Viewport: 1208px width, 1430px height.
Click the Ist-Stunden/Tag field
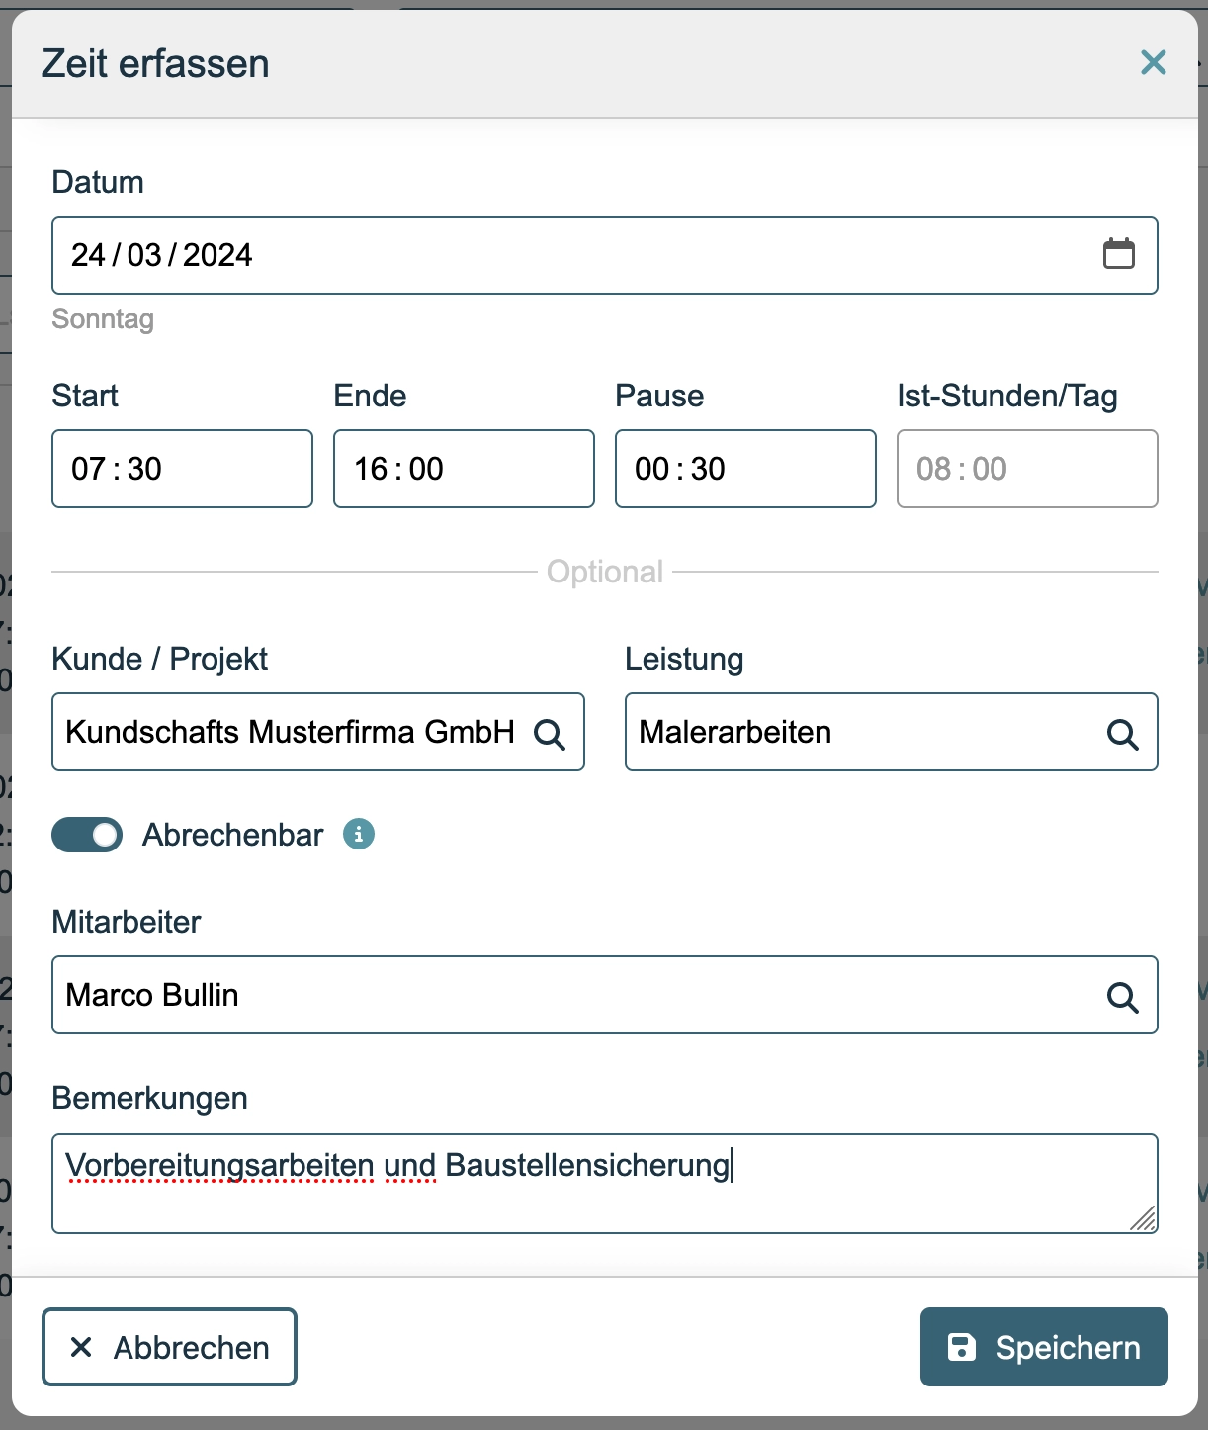1027,469
